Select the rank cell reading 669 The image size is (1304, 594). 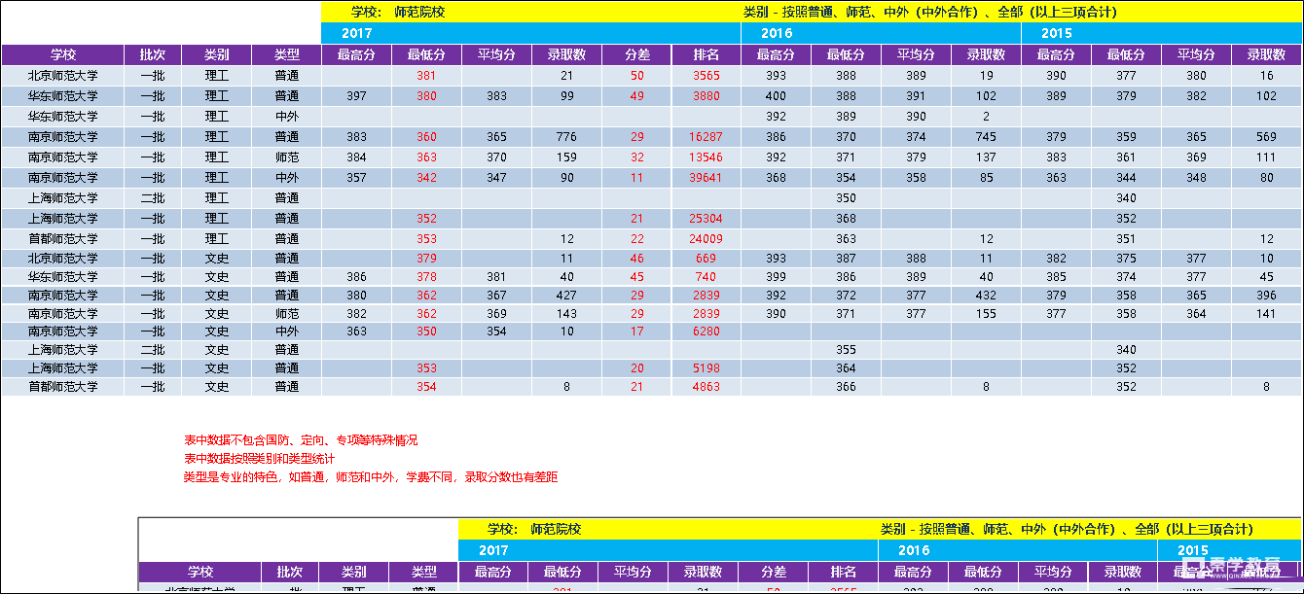click(706, 259)
